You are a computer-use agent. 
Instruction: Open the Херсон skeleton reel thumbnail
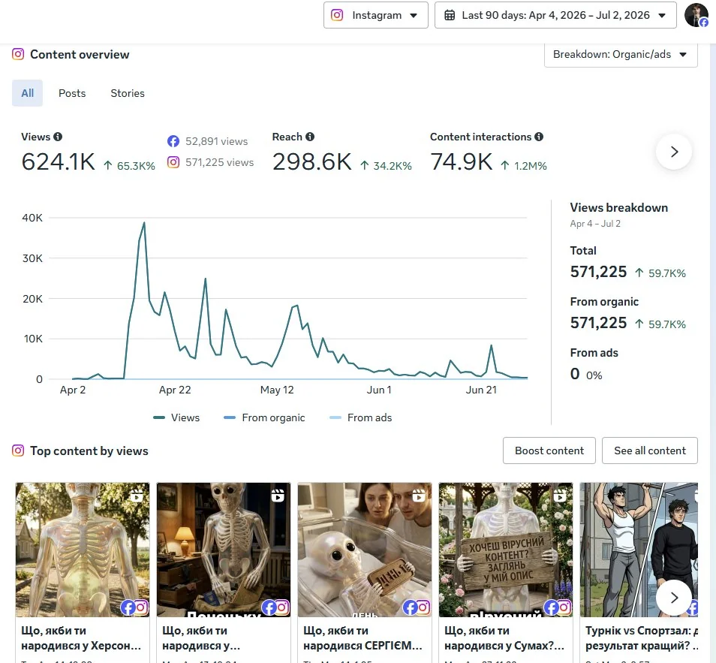click(83, 550)
